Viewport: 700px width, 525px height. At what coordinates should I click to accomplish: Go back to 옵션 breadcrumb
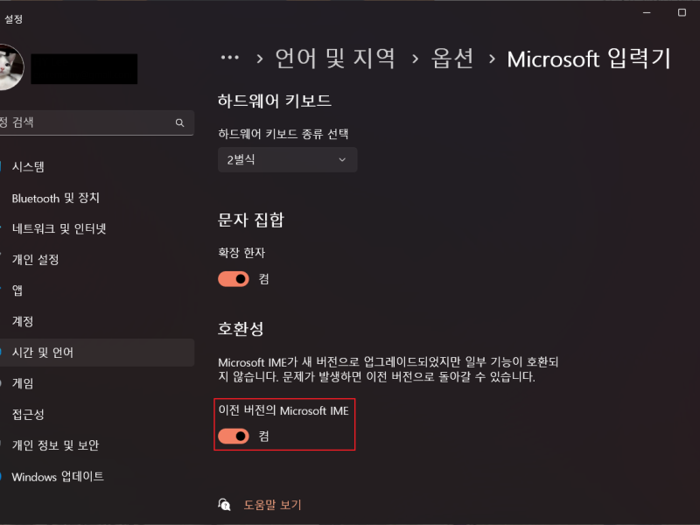[452, 59]
